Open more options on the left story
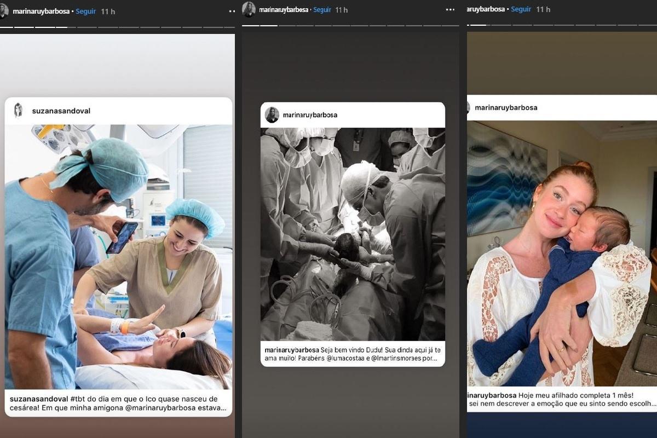Viewport: 657px width, 438px height. click(x=232, y=11)
